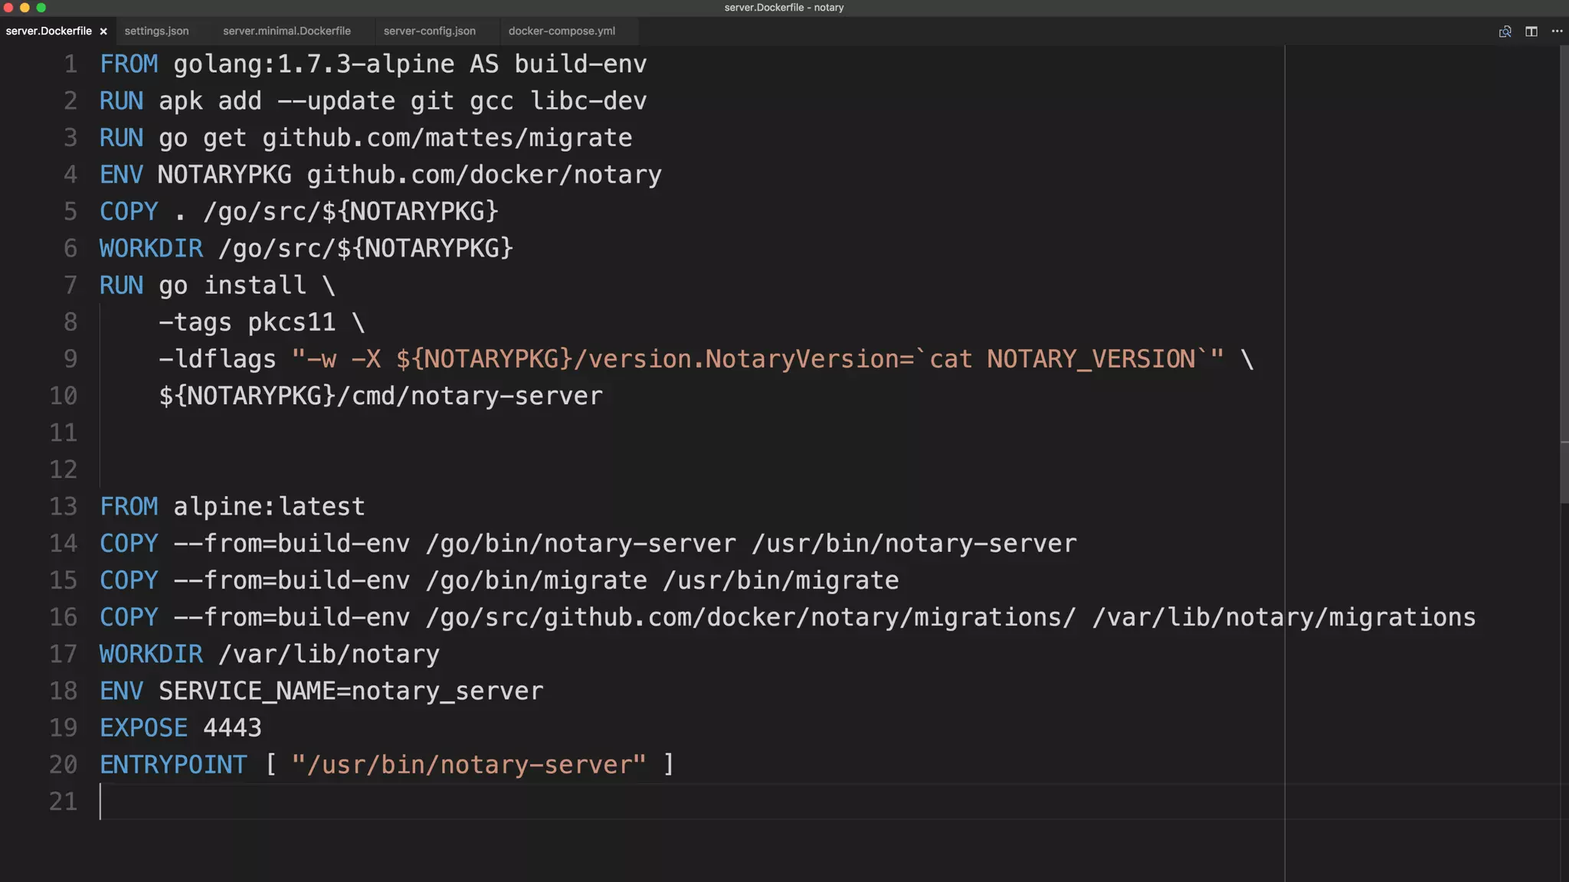Image resolution: width=1569 pixels, height=882 pixels.
Task: Open the More Actions ellipsis menu
Action: tap(1557, 31)
